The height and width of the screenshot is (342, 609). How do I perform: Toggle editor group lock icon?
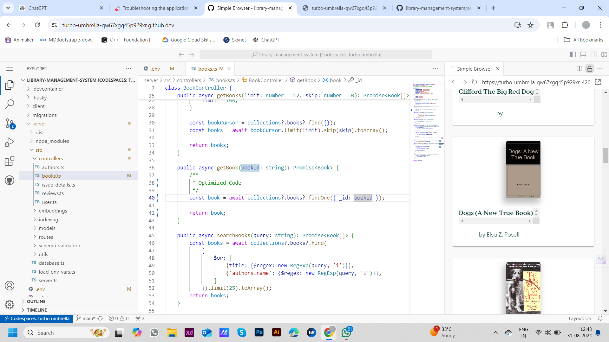click(x=589, y=69)
